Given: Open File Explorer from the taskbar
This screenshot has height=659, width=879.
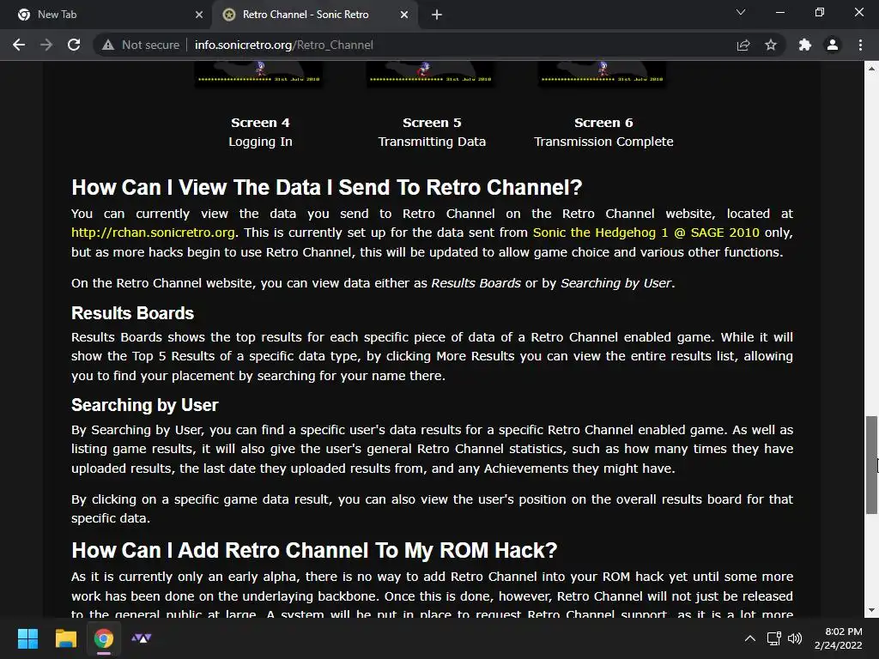Looking at the screenshot, I should (65, 638).
